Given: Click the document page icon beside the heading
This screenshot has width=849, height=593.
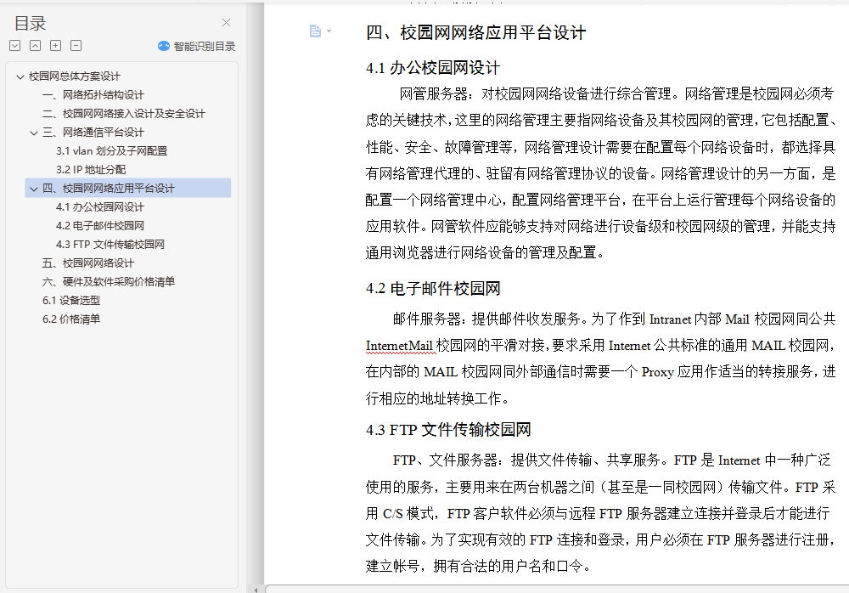Looking at the screenshot, I should (315, 31).
